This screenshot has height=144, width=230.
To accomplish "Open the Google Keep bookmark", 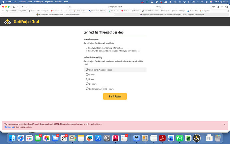I will point(205,11).
